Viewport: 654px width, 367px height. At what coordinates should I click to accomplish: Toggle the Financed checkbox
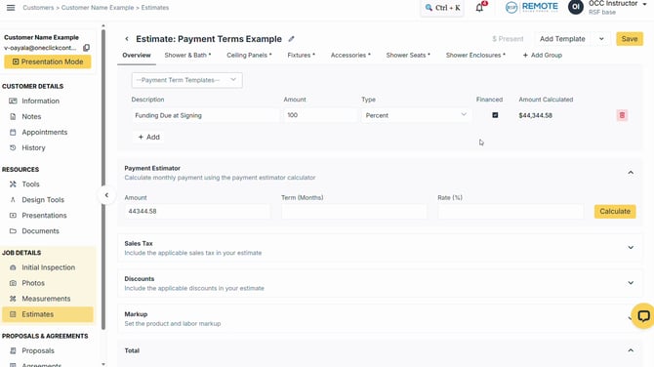[x=495, y=115]
